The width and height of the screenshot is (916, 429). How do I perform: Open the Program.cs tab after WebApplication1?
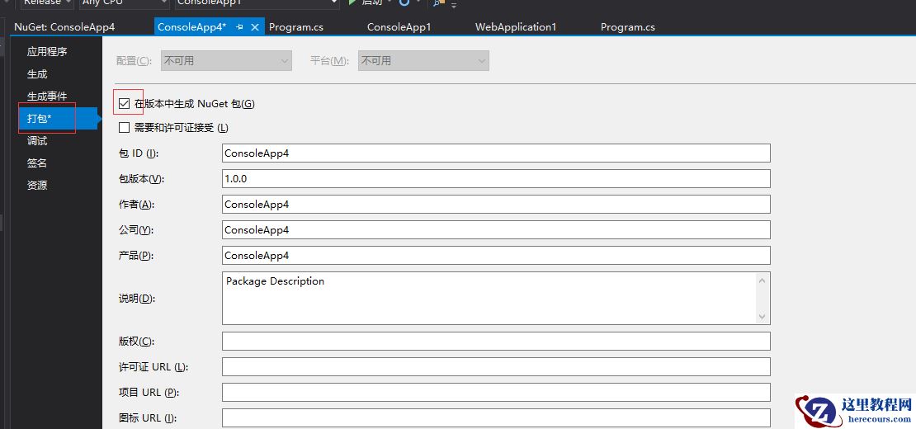pos(628,27)
